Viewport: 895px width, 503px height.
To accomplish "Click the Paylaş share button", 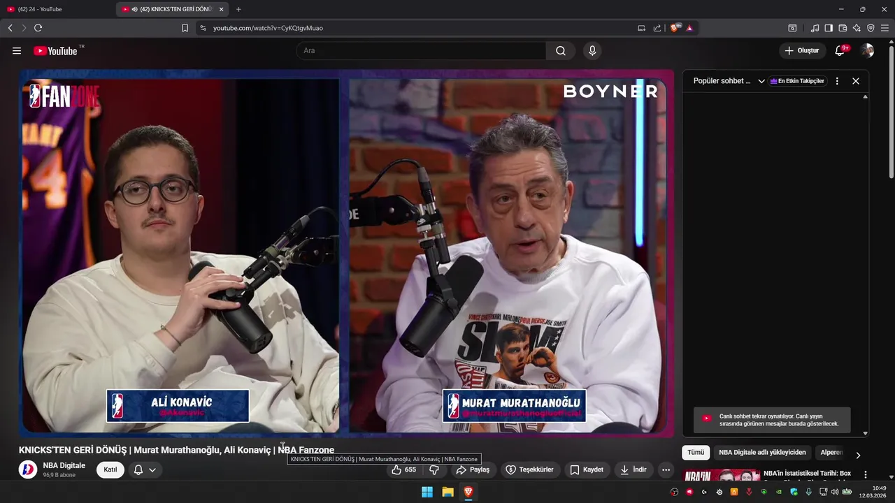I will point(473,469).
